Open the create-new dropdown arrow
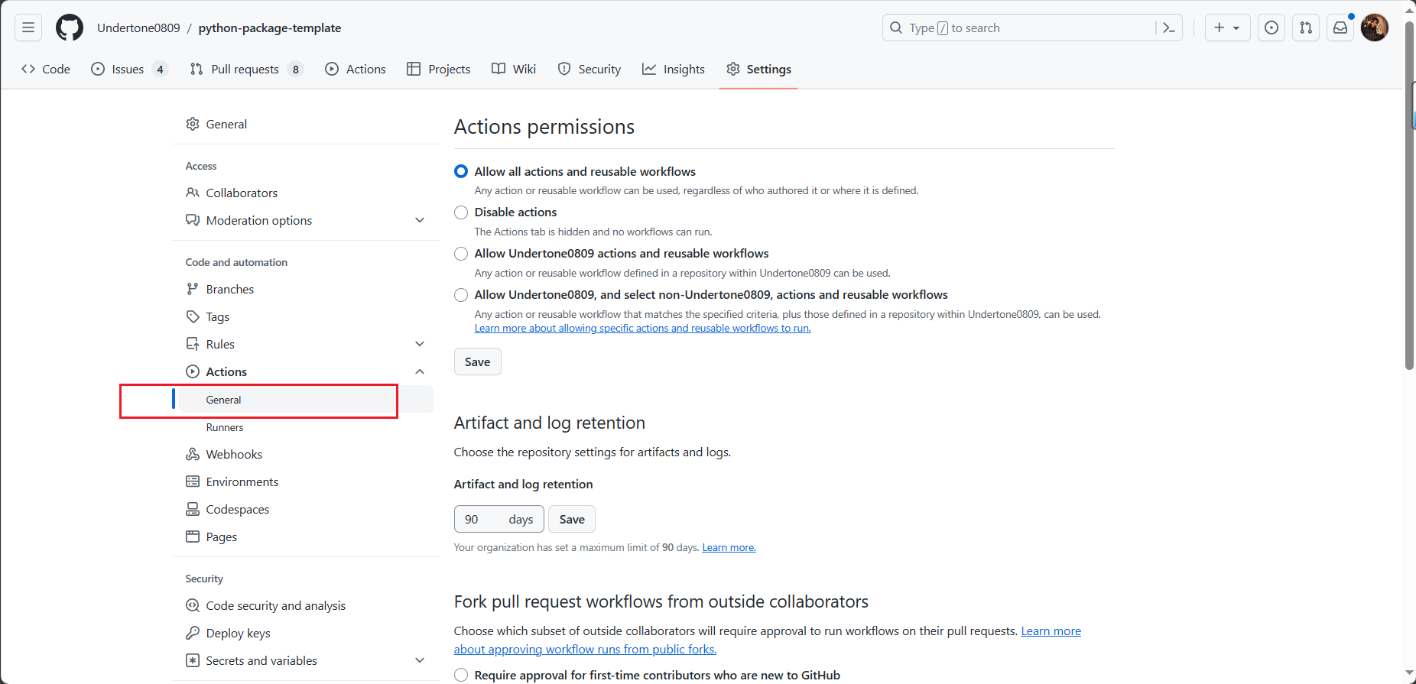Viewport: 1416px width, 684px height. 1236,28
